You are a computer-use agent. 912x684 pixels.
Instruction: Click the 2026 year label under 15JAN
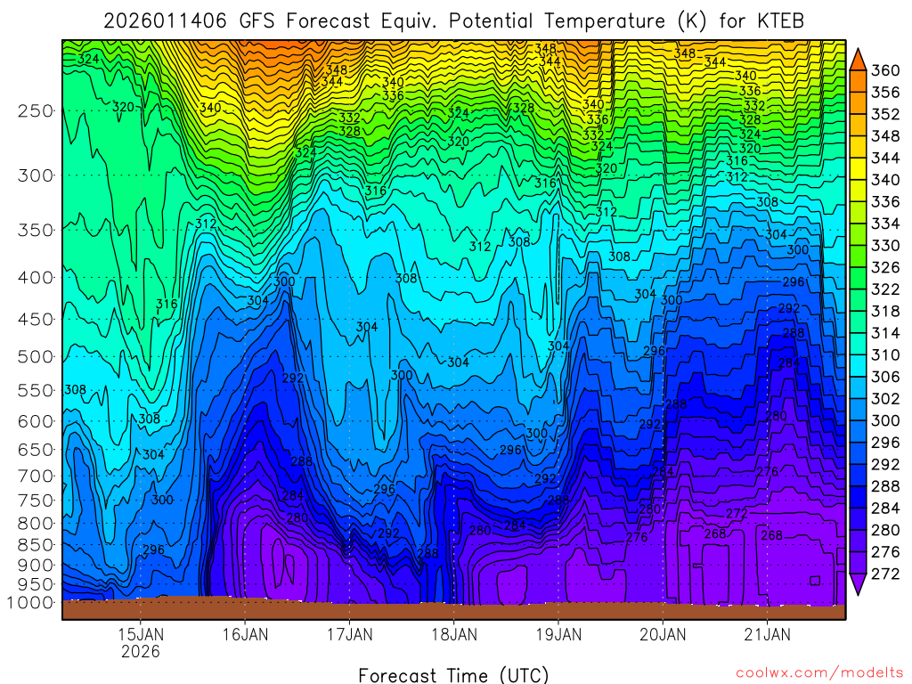point(141,651)
